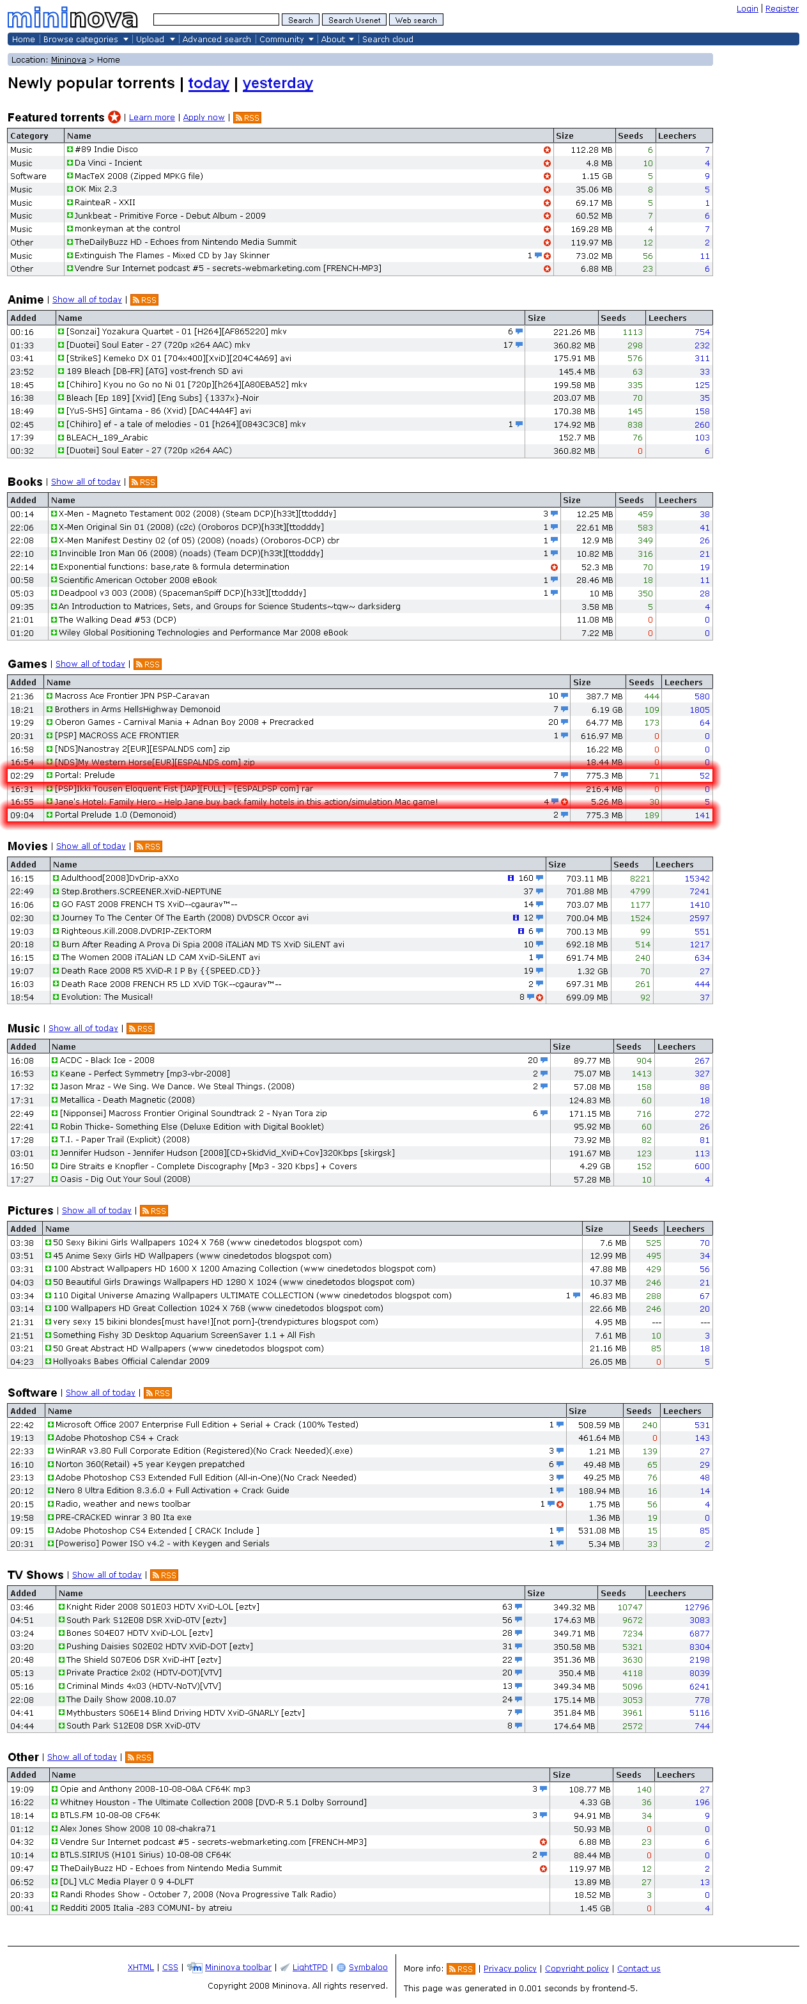Focus the torrent search text box
807x2004 pixels.
pos(216,19)
